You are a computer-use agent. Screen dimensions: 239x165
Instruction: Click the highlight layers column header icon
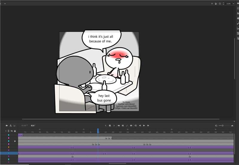pyautogui.click(x=9, y=131)
